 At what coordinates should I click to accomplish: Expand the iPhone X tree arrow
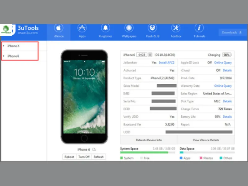click(4, 46)
